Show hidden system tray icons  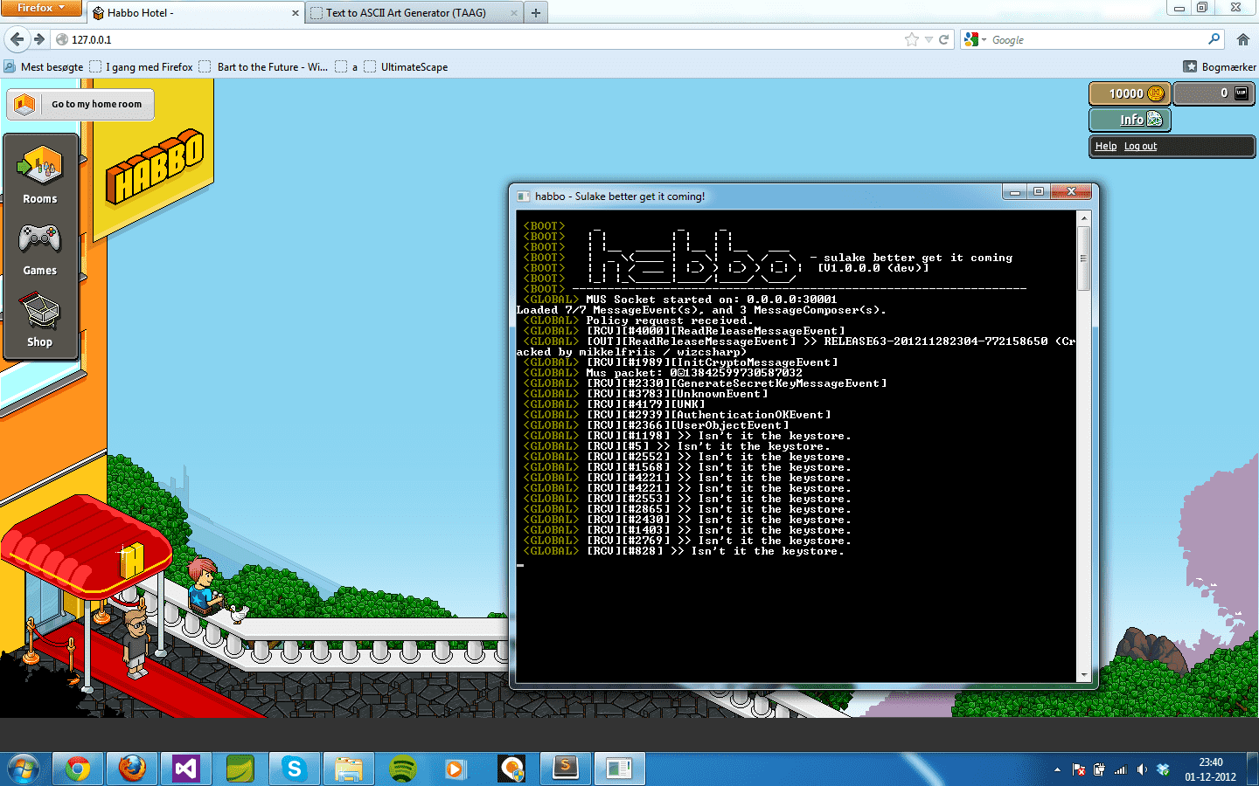click(1057, 769)
